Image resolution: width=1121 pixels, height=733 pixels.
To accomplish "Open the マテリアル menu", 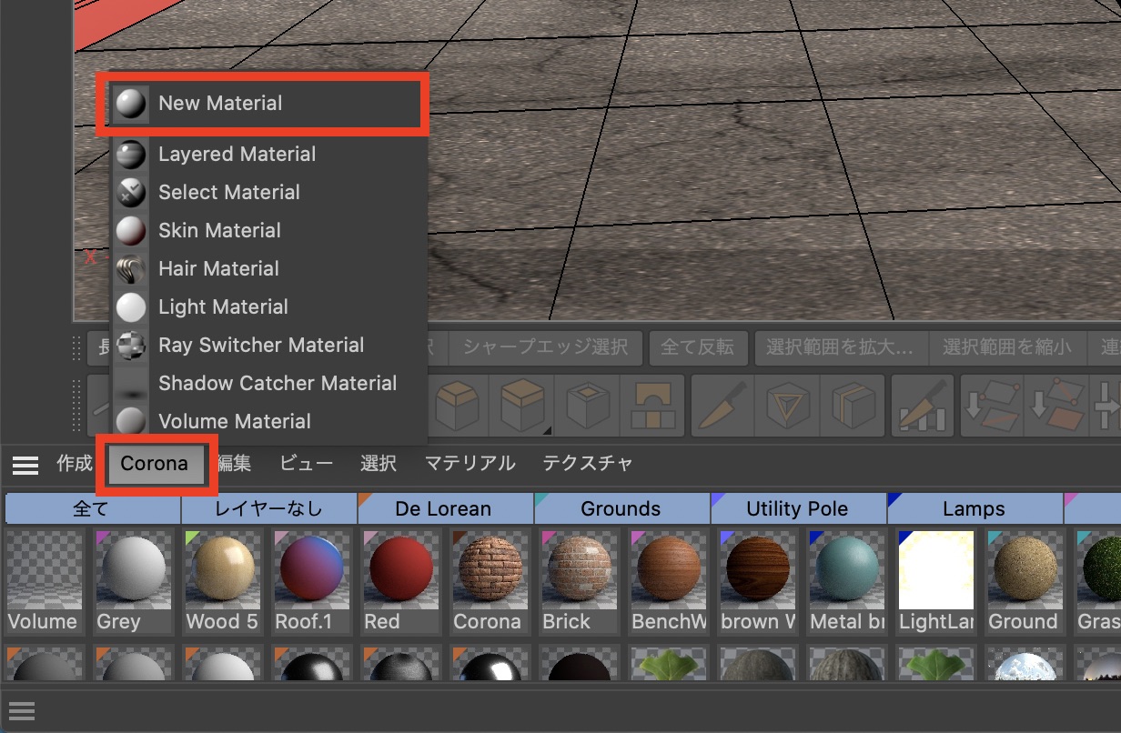I will click(470, 464).
